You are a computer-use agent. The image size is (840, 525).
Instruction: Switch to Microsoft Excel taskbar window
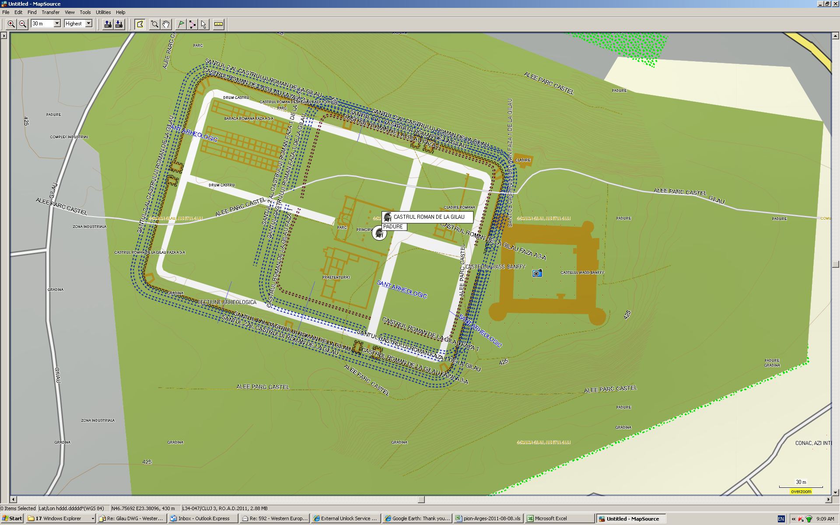coord(559,518)
